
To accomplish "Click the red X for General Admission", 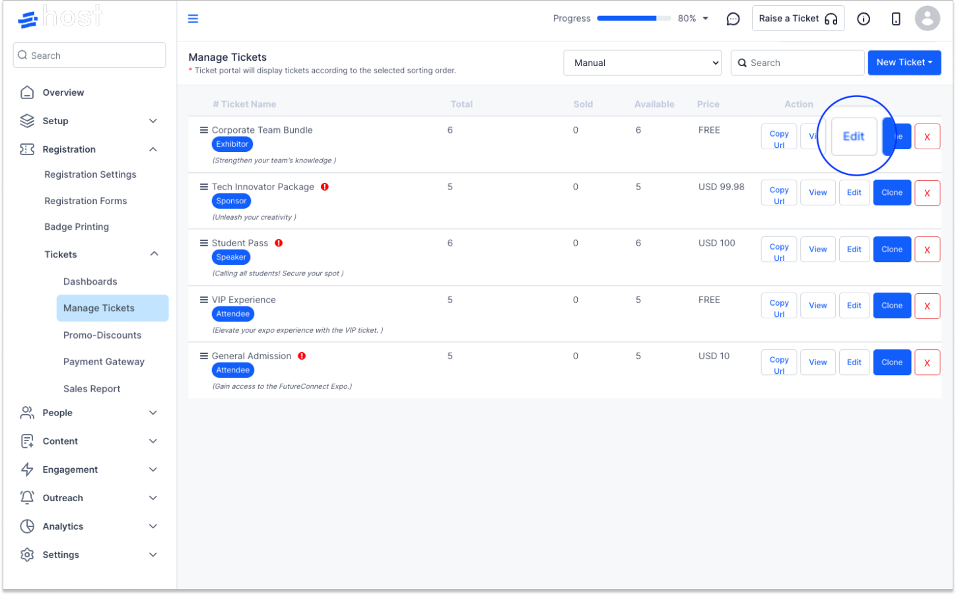I will tap(927, 363).
